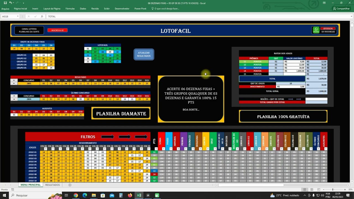The height and width of the screenshot is (199, 354).
Task: Click the weather widget 23°C Pred. nublado
Action: coord(284,195)
